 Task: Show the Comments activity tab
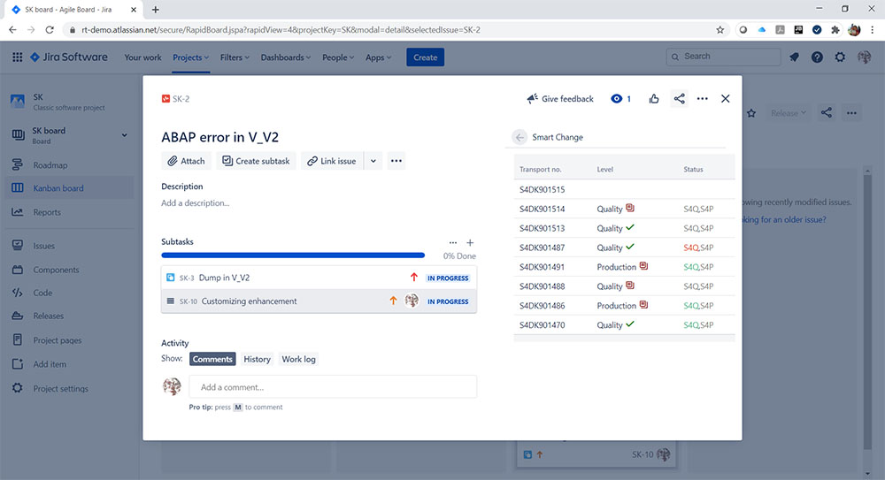[x=212, y=359]
